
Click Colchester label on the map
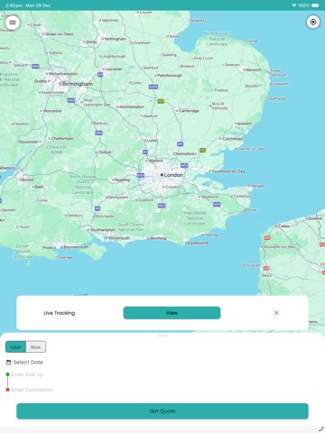click(x=233, y=139)
